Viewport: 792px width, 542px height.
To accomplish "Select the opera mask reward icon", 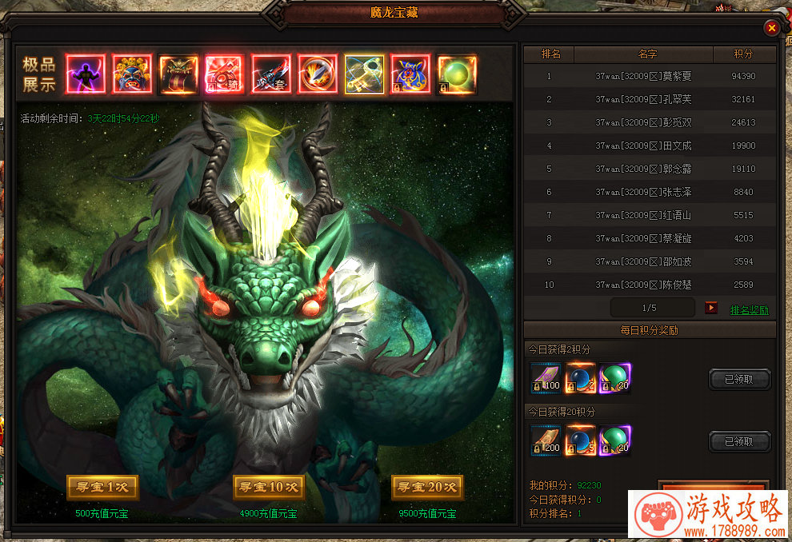I will (132, 74).
